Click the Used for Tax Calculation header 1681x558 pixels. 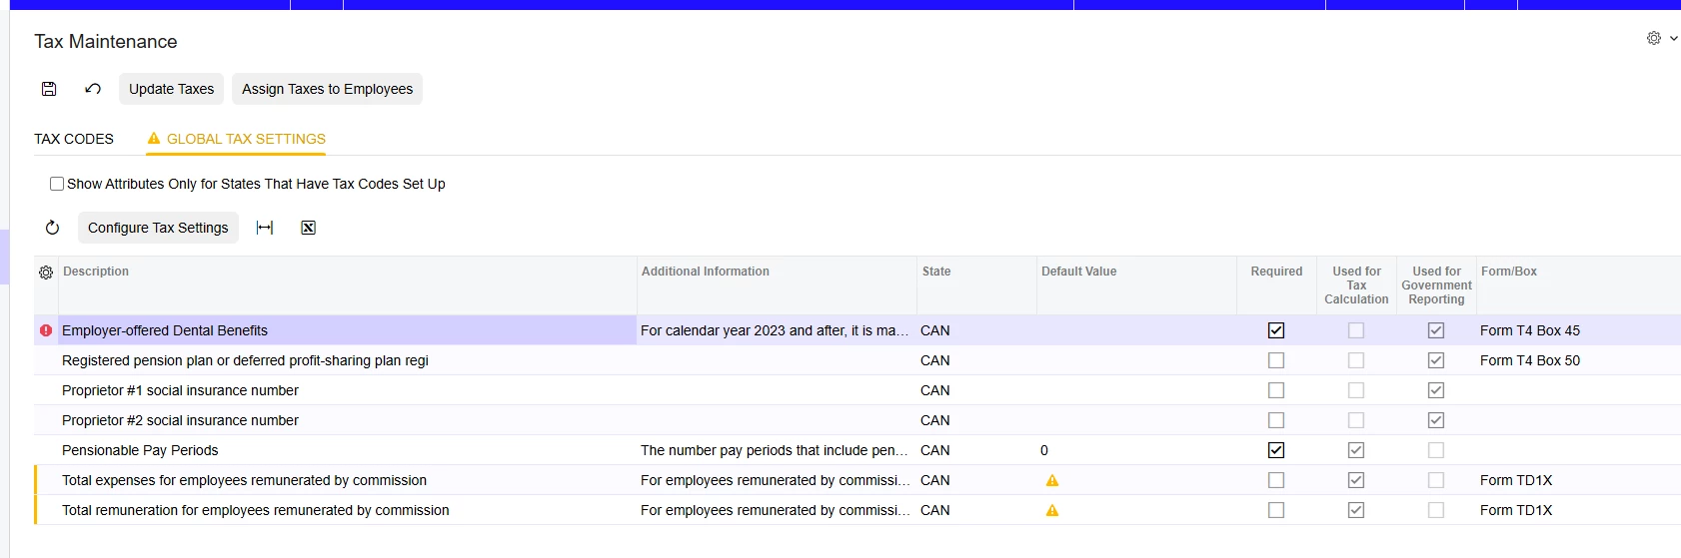1356,285
